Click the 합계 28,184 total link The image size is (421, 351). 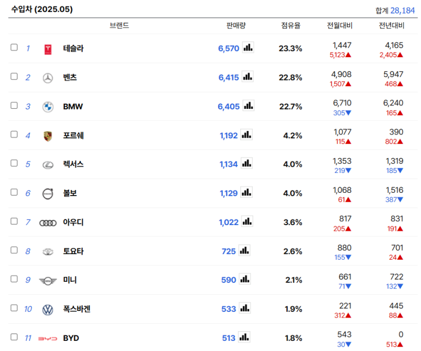click(x=395, y=10)
